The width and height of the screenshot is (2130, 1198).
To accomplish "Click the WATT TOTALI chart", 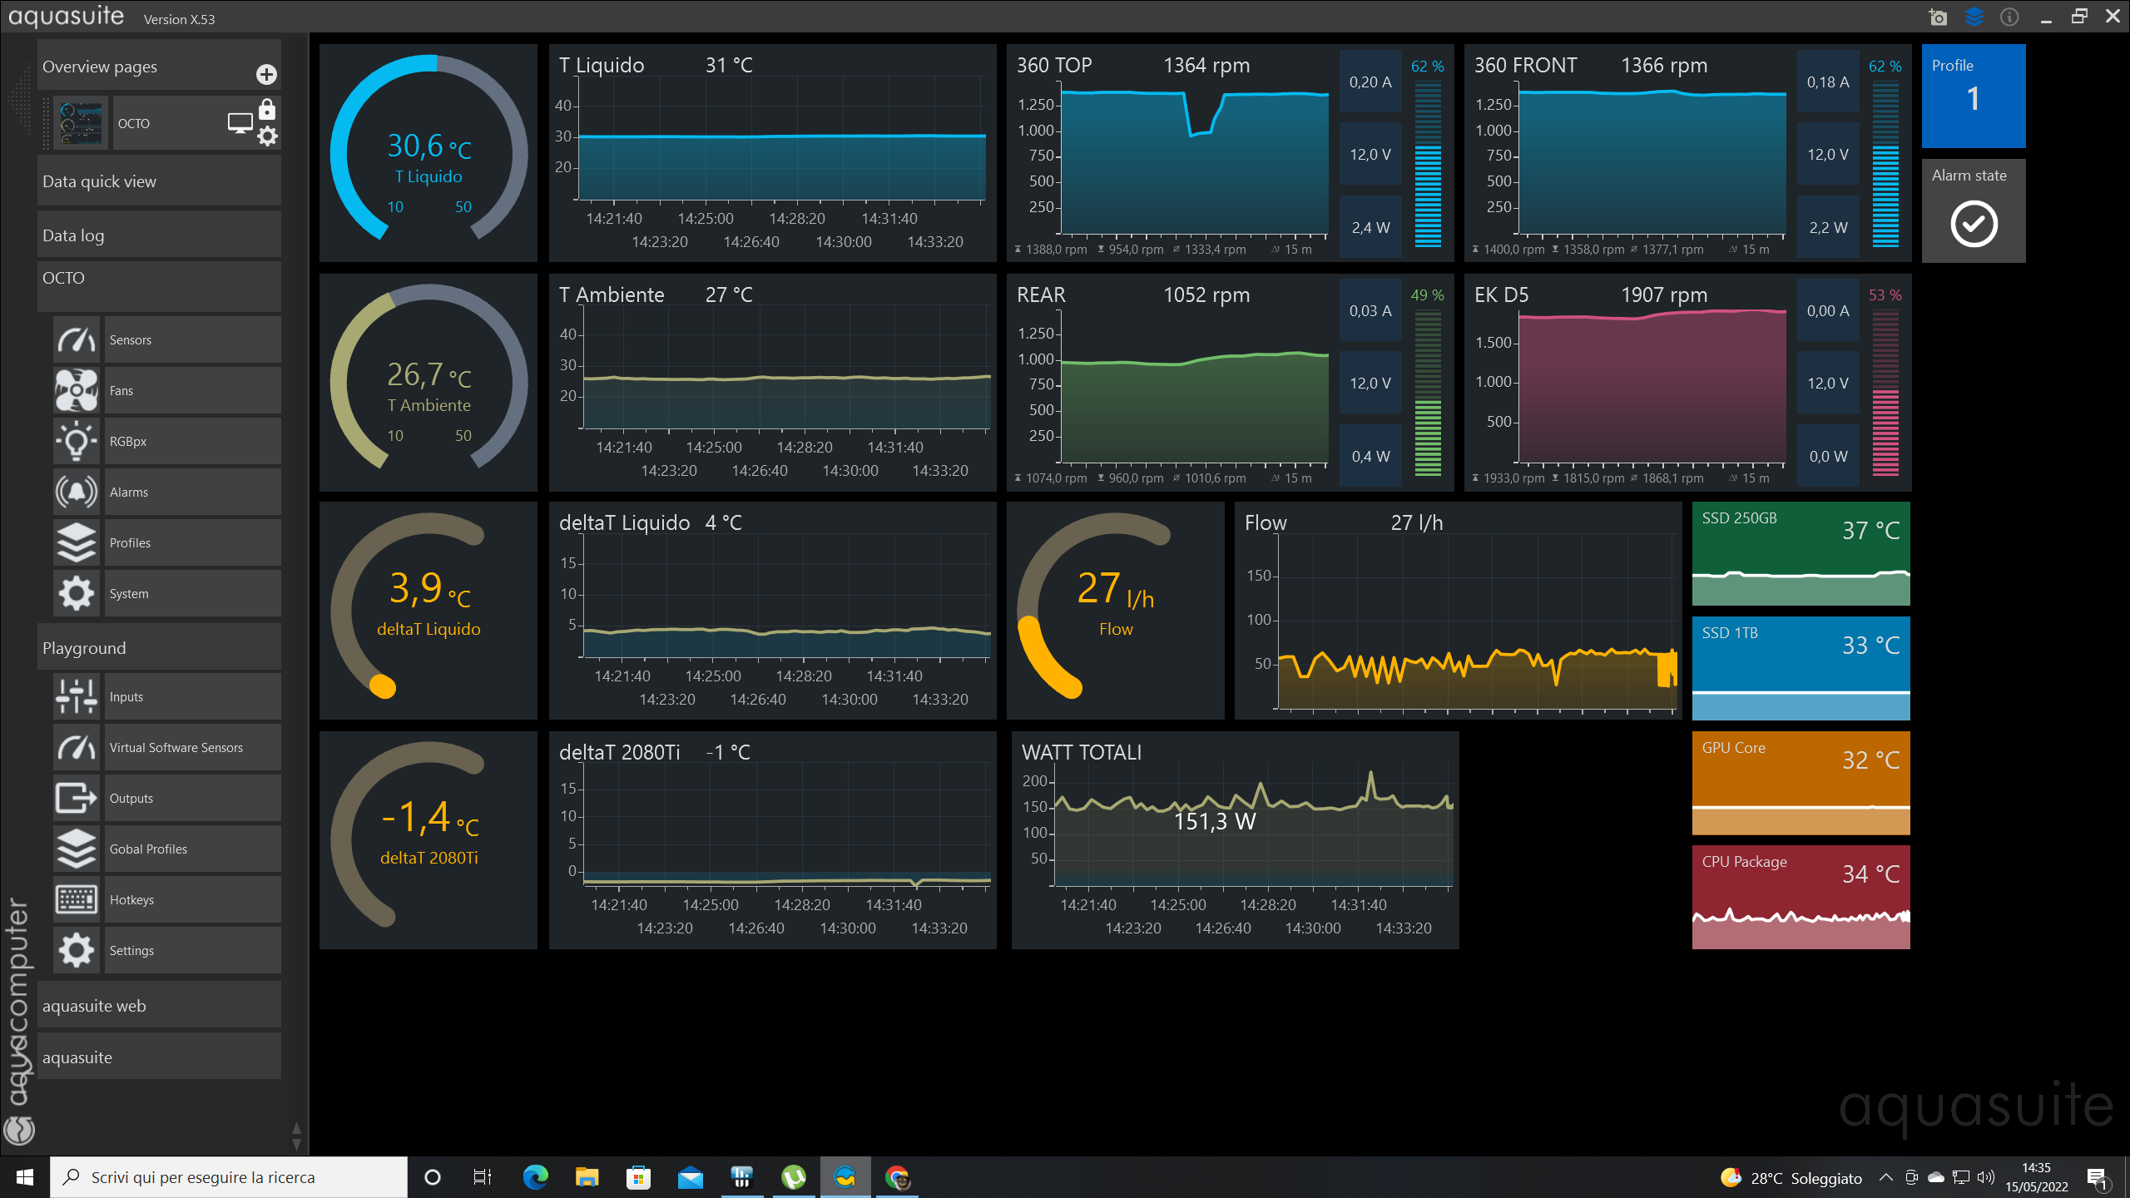I will pyautogui.click(x=1236, y=840).
